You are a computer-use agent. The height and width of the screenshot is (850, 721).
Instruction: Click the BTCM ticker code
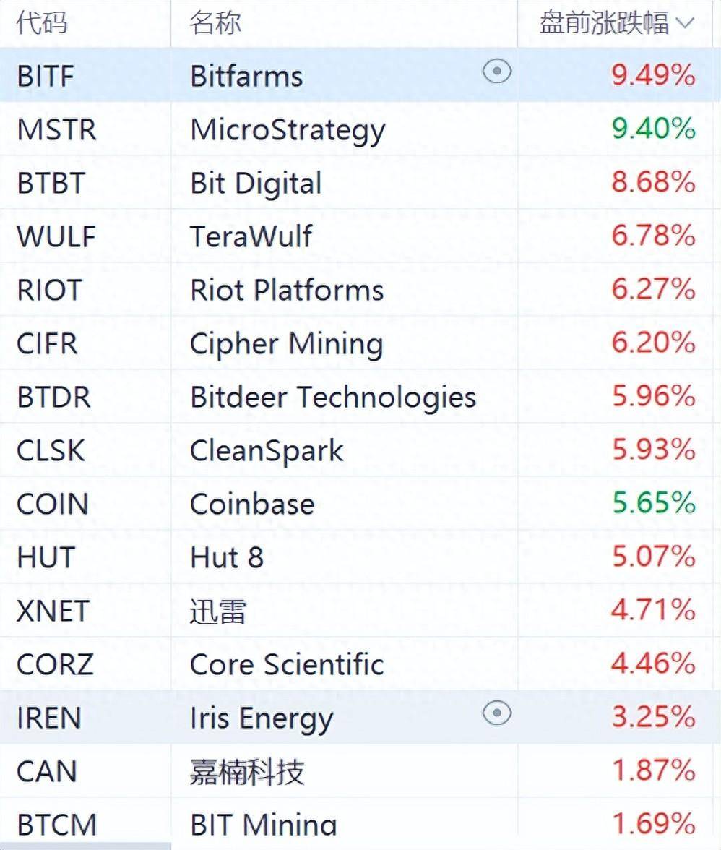pos(57,825)
